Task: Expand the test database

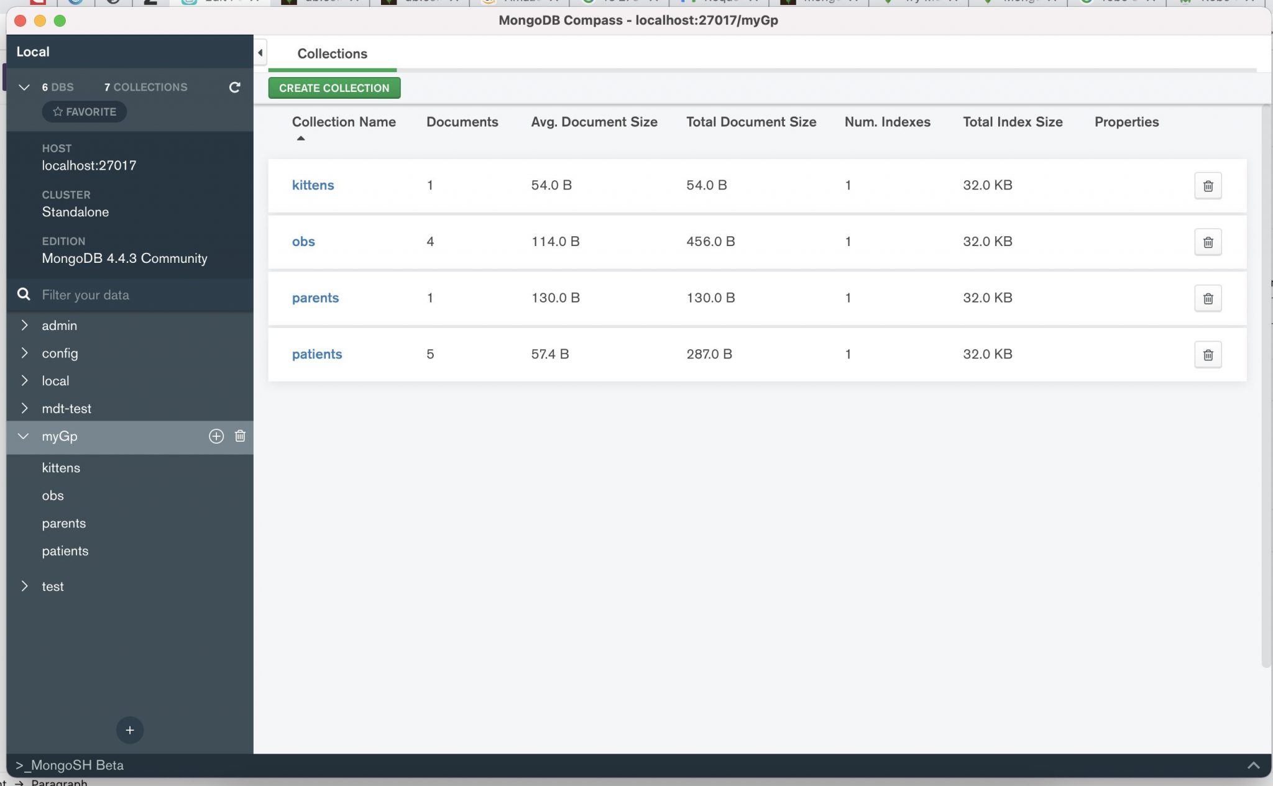Action: 25,586
